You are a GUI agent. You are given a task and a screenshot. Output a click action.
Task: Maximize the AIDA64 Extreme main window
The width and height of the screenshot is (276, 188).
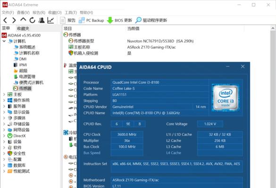click(x=254, y=5)
